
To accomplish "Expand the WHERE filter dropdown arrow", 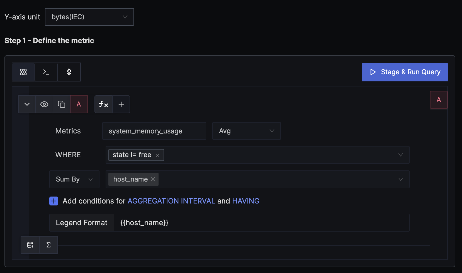I will tap(401, 155).
